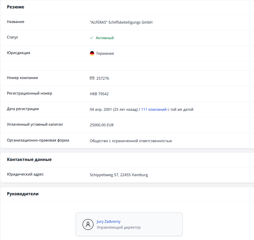The height and width of the screenshot is (240, 254).
Task: Click the green checkmark status icon
Action: click(x=92, y=38)
